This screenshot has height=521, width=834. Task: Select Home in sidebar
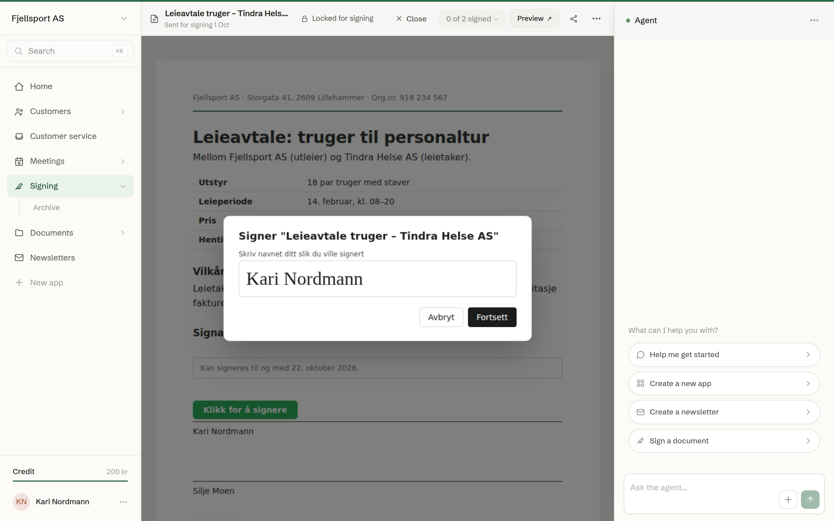[70, 87]
